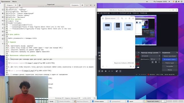
Task: Open the transition type dropdown showing Затухание
Action: pyautogui.click(x=151, y=56)
